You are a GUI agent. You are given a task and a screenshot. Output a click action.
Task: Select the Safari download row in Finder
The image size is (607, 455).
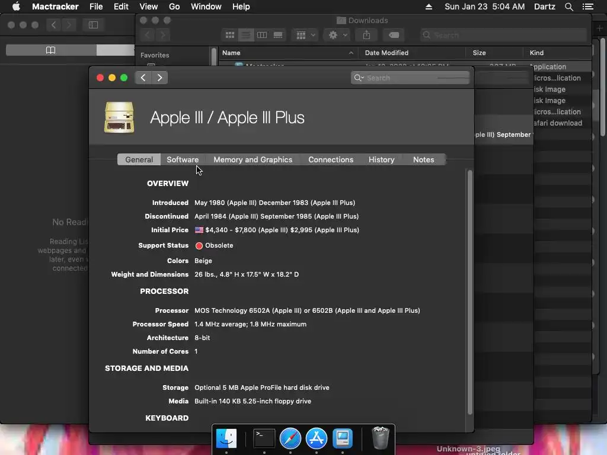click(557, 123)
